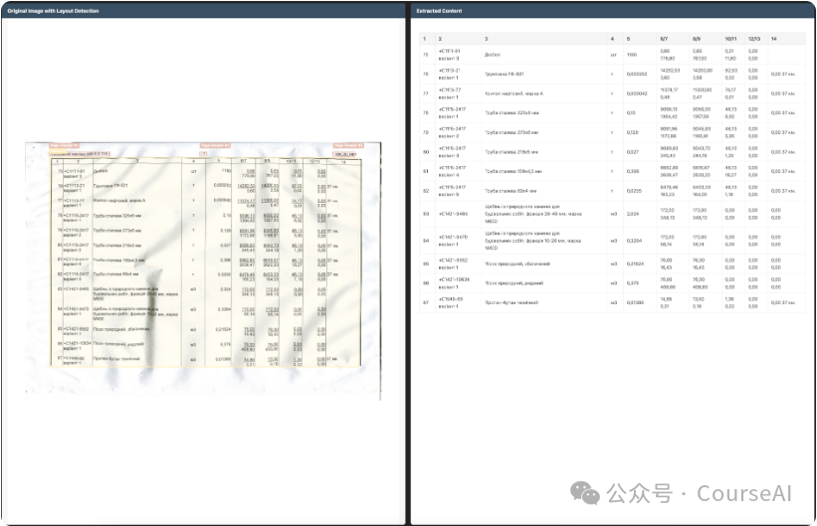Click column header "6/7" in extracted table
This screenshot has width=817, height=526.
(x=664, y=39)
